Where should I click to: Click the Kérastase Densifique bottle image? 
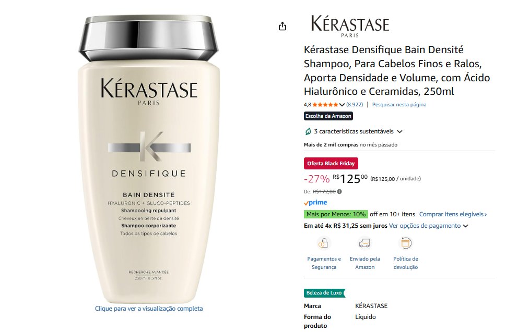point(149,159)
